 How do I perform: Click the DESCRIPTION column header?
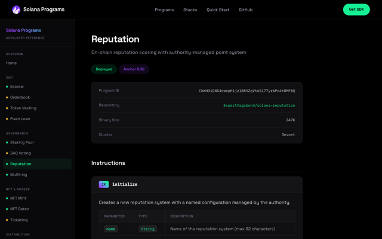point(181,216)
